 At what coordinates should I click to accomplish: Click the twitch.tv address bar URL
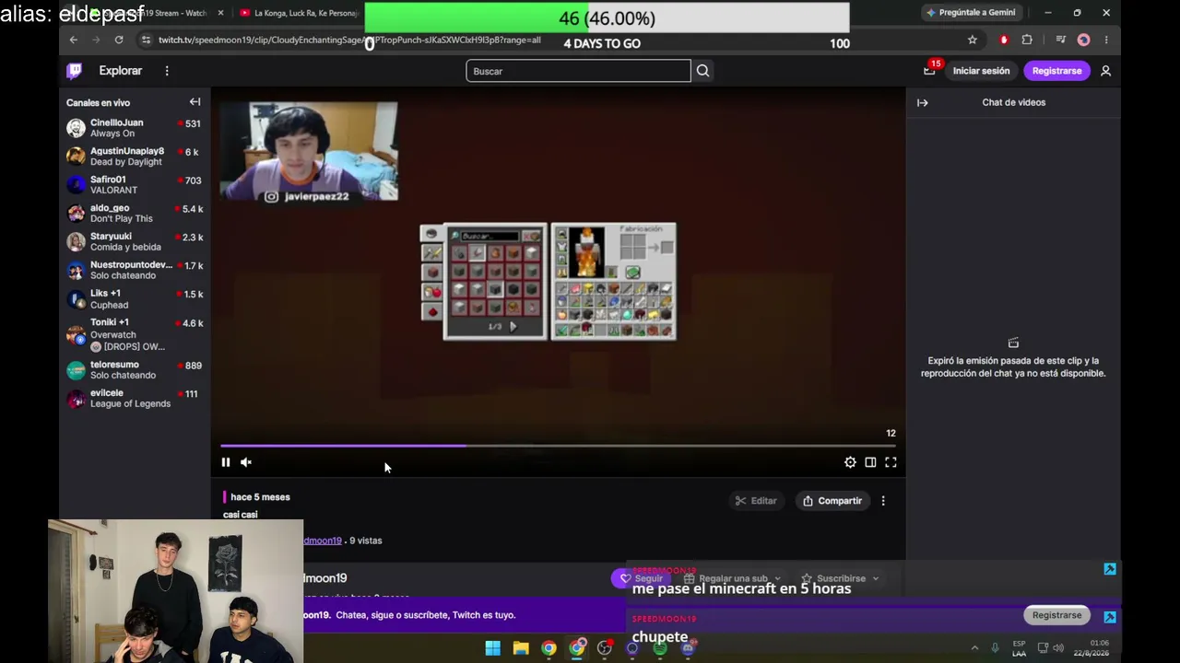click(349, 40)
